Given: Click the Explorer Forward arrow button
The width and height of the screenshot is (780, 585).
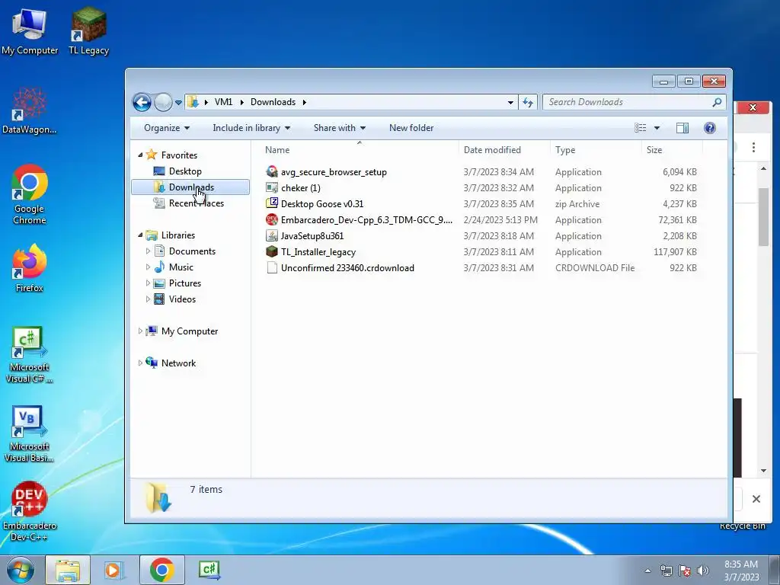Looking at the screenshot, I should (163, 103).
